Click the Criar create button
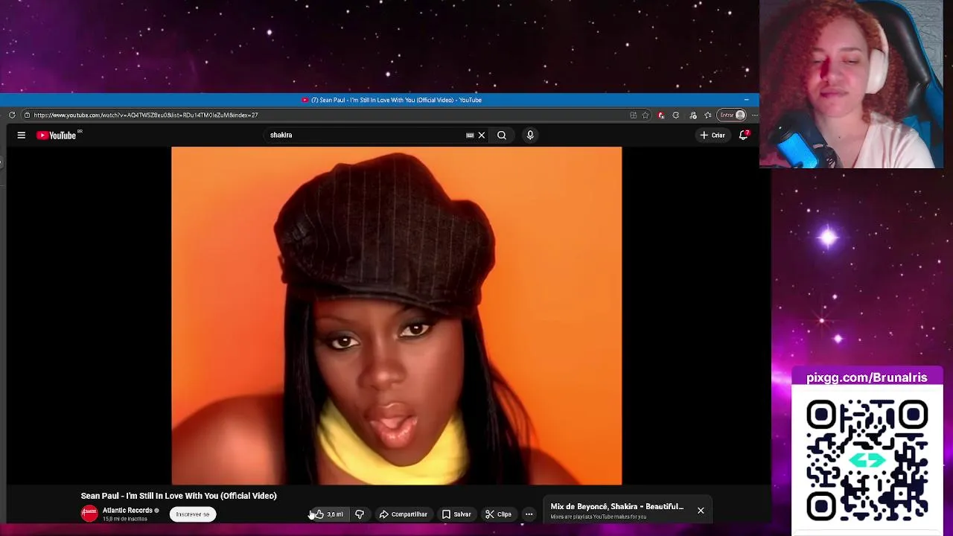Viewport: 953px width, 536px height. pos(713,135)
